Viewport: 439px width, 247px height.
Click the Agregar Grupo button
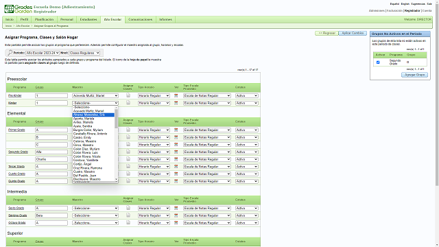click(414, 75)
